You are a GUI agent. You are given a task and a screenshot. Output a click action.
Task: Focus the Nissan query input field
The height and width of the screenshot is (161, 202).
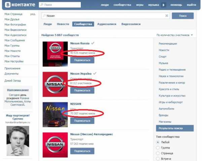[x=105, y=16]
